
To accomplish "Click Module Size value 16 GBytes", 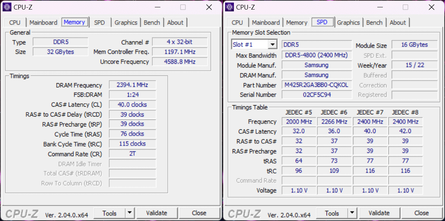I will pyautogui.click(x=414, y=45).
